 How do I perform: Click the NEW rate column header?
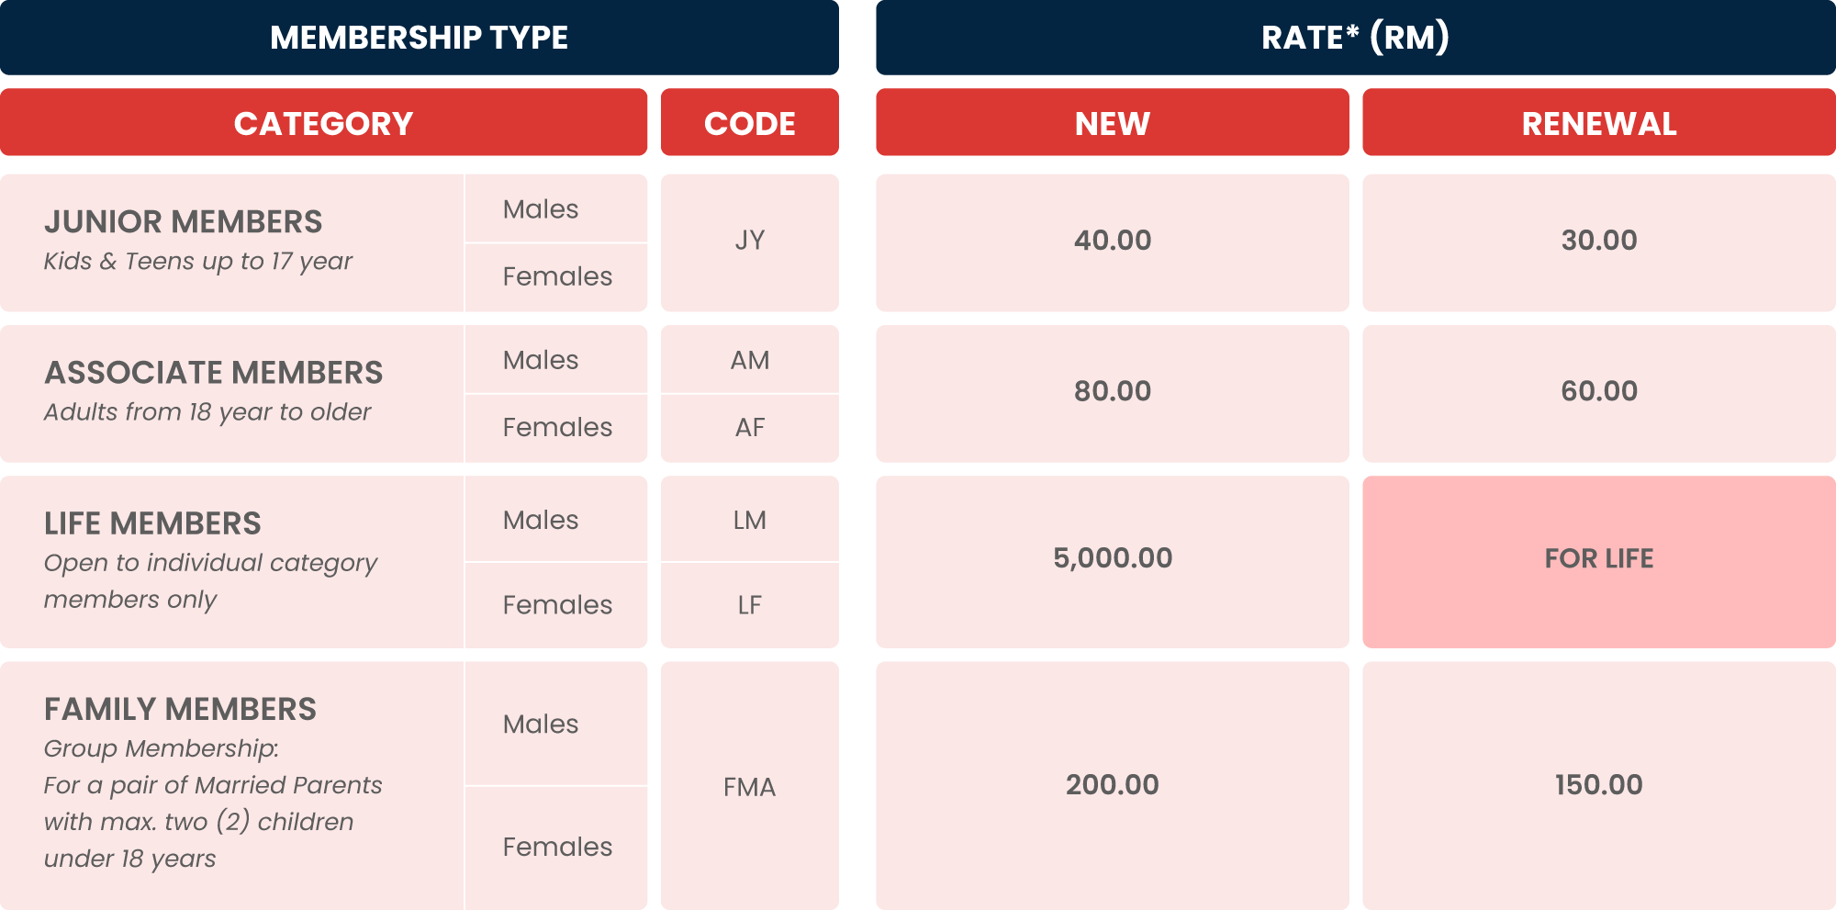(x=1113, y=122)
